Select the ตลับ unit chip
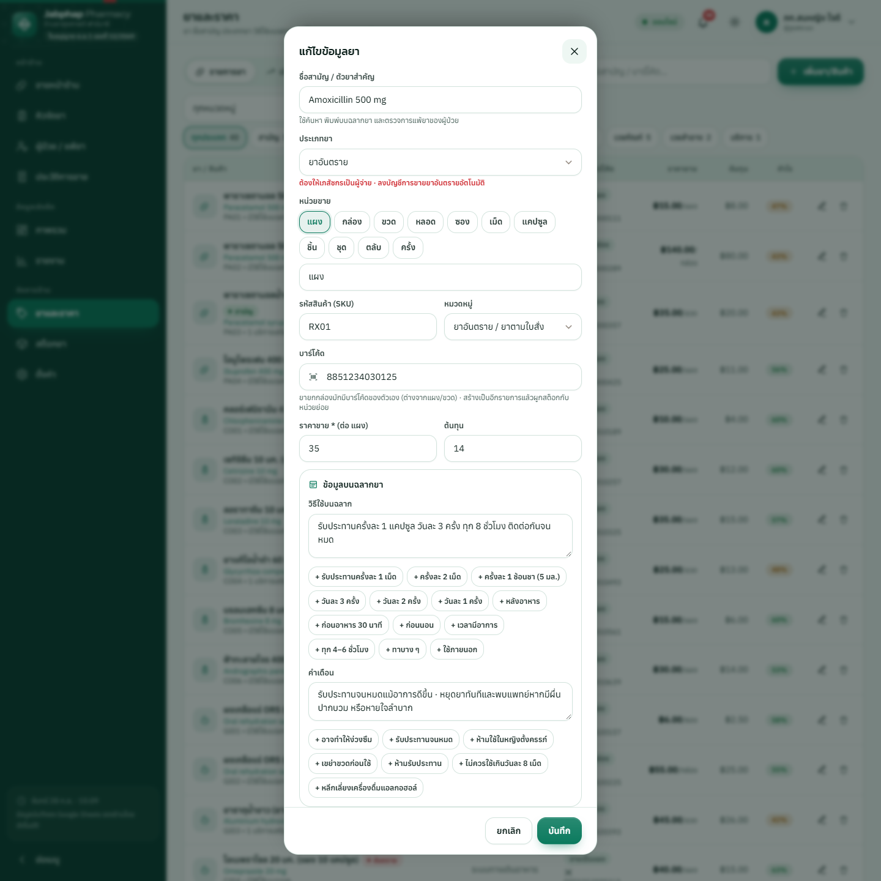 [x=373, y=248]
